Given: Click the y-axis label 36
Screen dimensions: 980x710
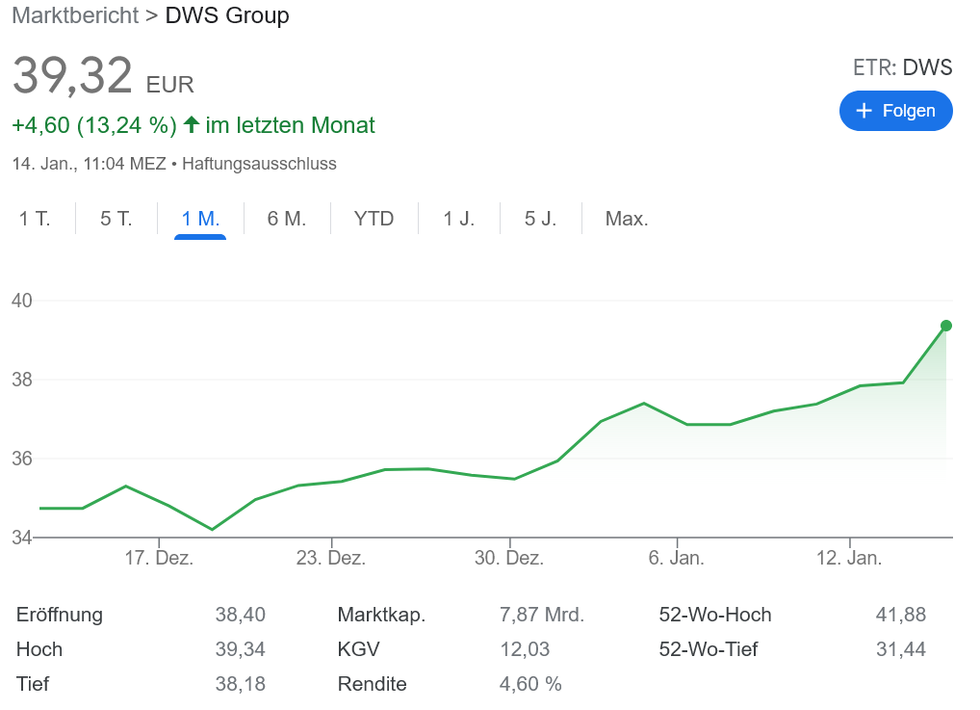Looking at the screenshot, I should [x=22, y=459].
